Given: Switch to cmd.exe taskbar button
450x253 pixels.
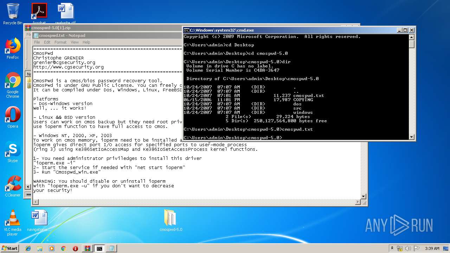Looking at the screenshot, I should coord(99,248).
